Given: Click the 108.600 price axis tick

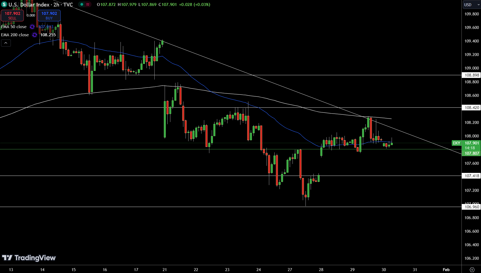Looking at the screenshot, I should tap(472, 96).
